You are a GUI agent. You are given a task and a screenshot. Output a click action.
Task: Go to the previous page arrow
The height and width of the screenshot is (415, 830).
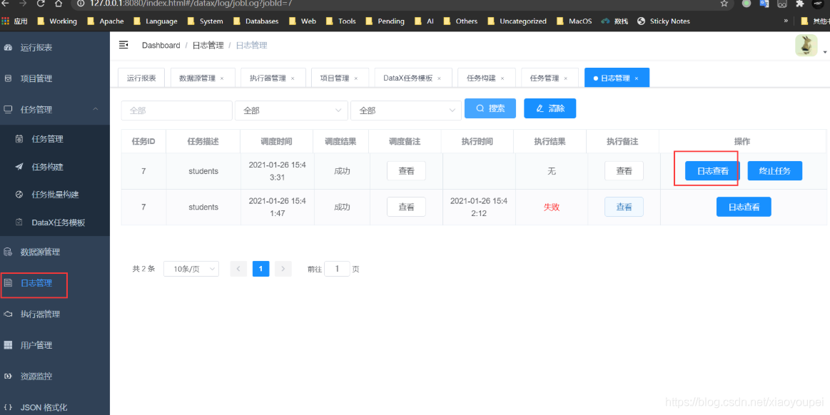pyautogui.click(x=238, y=269)
